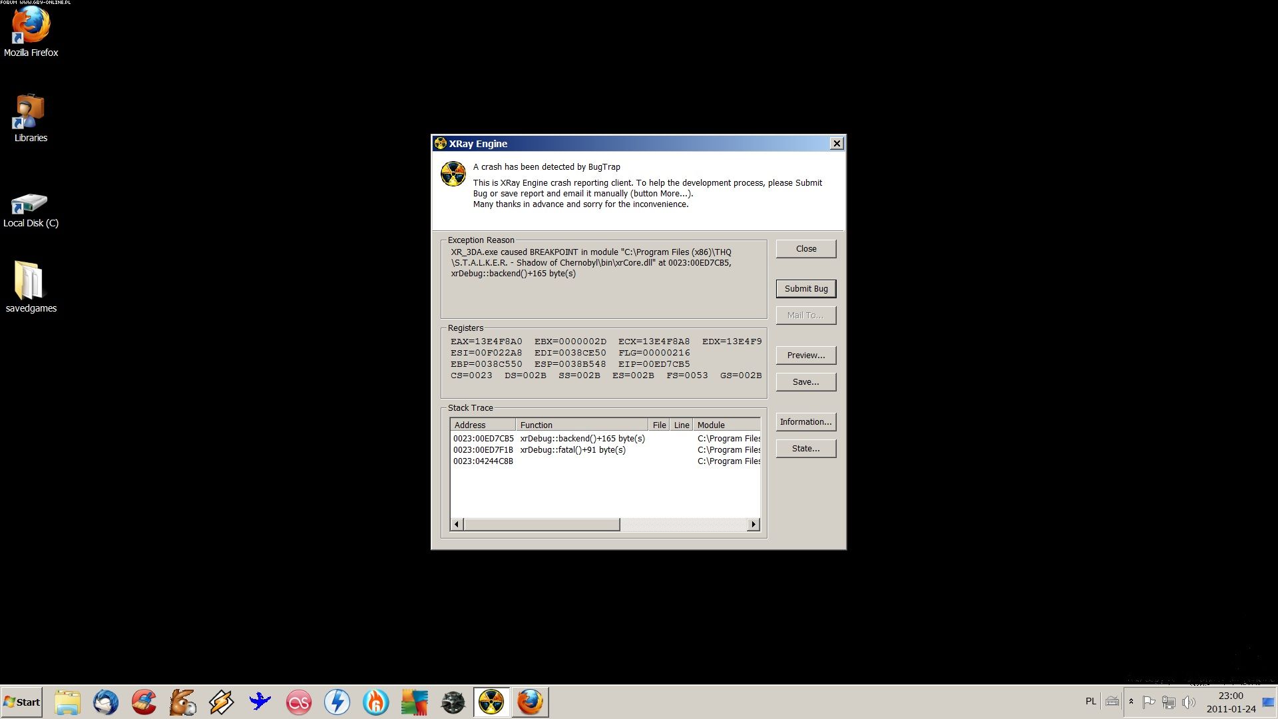Sort stack trace by Address column
This screenshot has height=719, width=1278.
point(483,425)
